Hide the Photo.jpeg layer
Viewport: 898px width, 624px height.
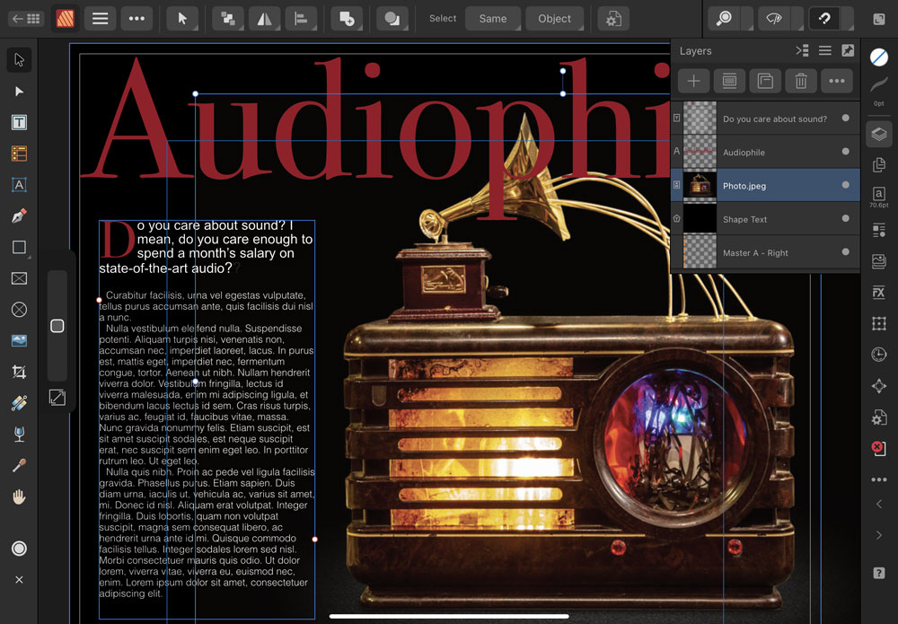tap(845, 185)
